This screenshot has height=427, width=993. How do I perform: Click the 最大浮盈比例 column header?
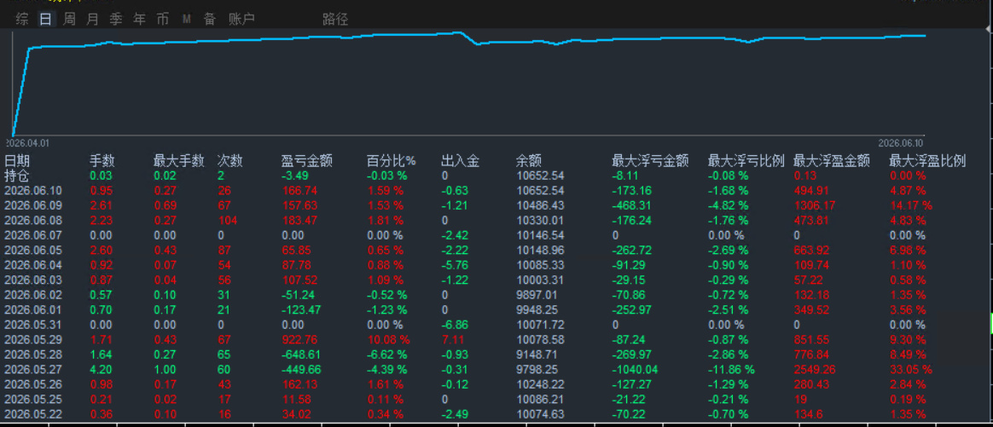point(928,161)
